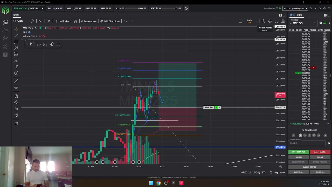Toggle the percent scale option
This screenshot has width=332, height=187.
[x=271, y=172]
